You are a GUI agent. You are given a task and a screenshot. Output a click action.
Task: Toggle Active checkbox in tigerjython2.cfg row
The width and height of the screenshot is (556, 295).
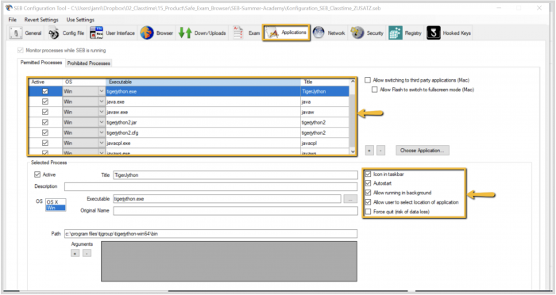(x=45, y=132)
